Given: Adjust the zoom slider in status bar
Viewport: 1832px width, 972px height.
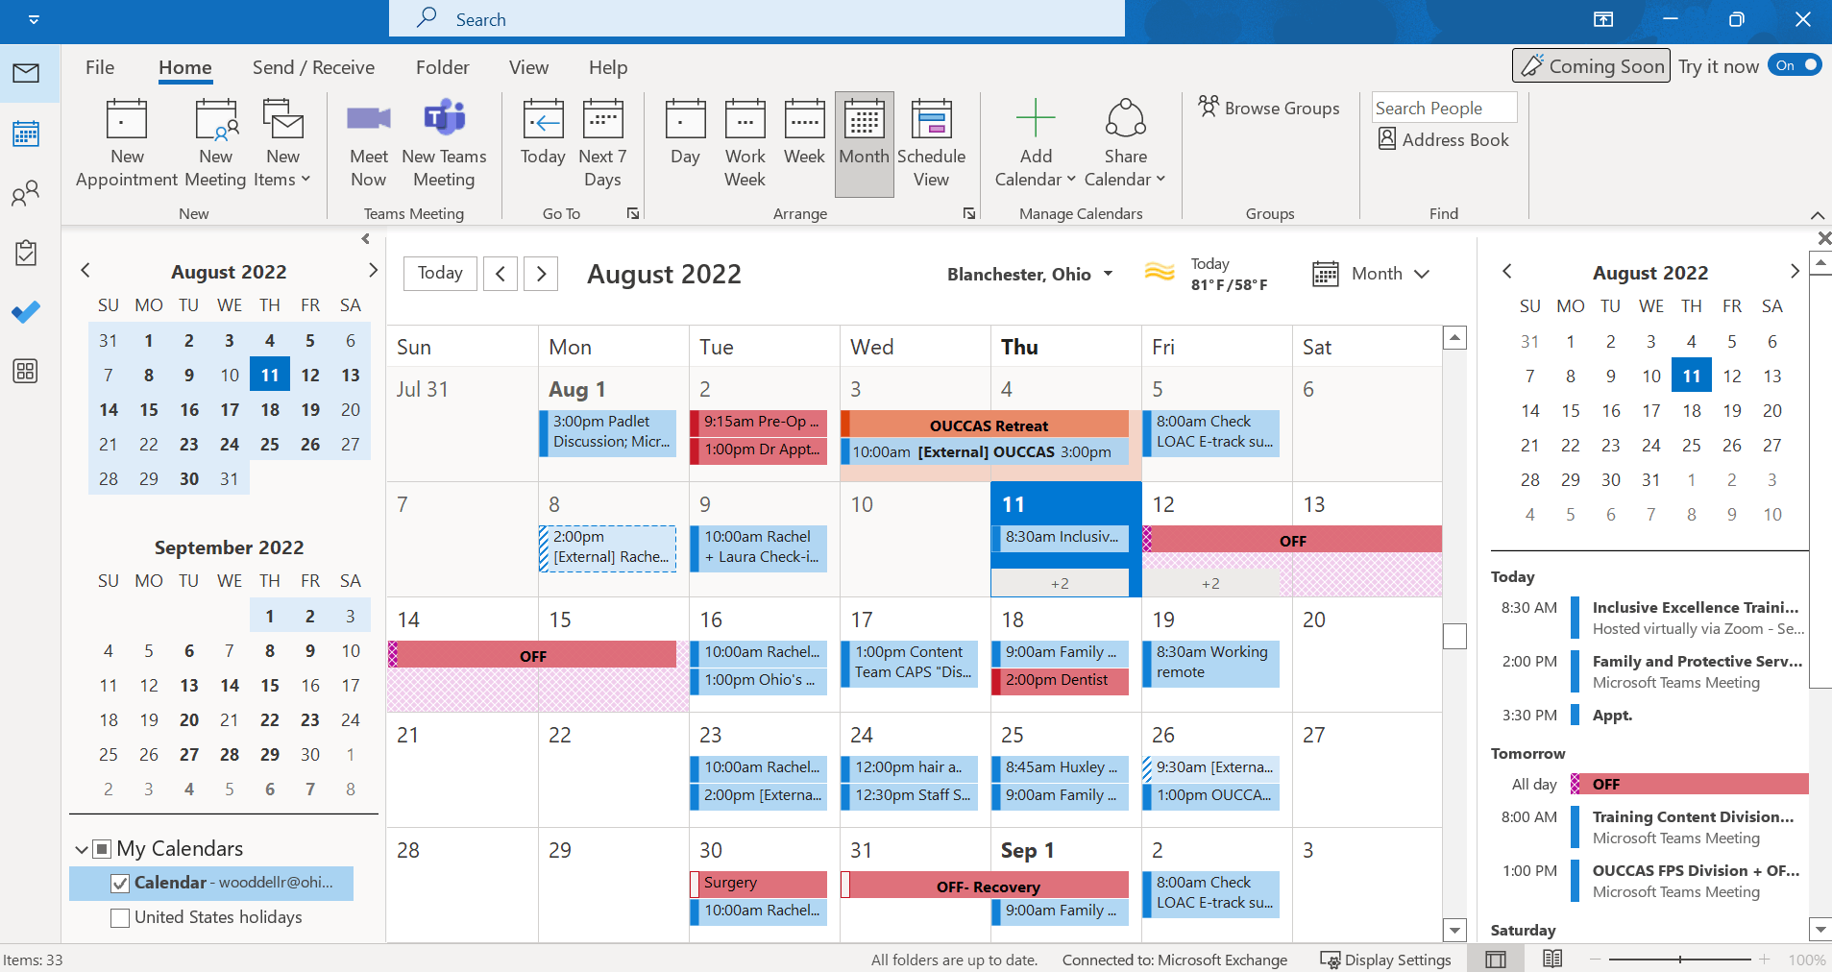Looking at the screenshot, I should [1678, 960].
